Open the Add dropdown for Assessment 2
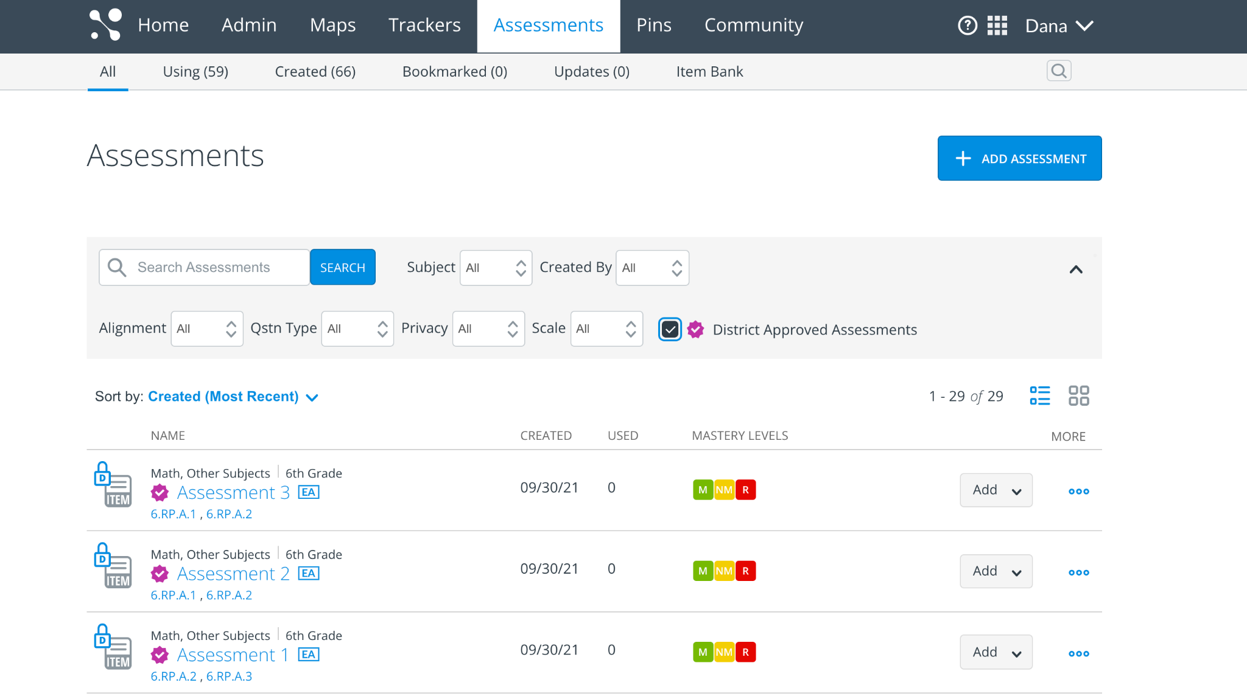The width and height of the screenshot is (1247, 699). coord(996,571)
